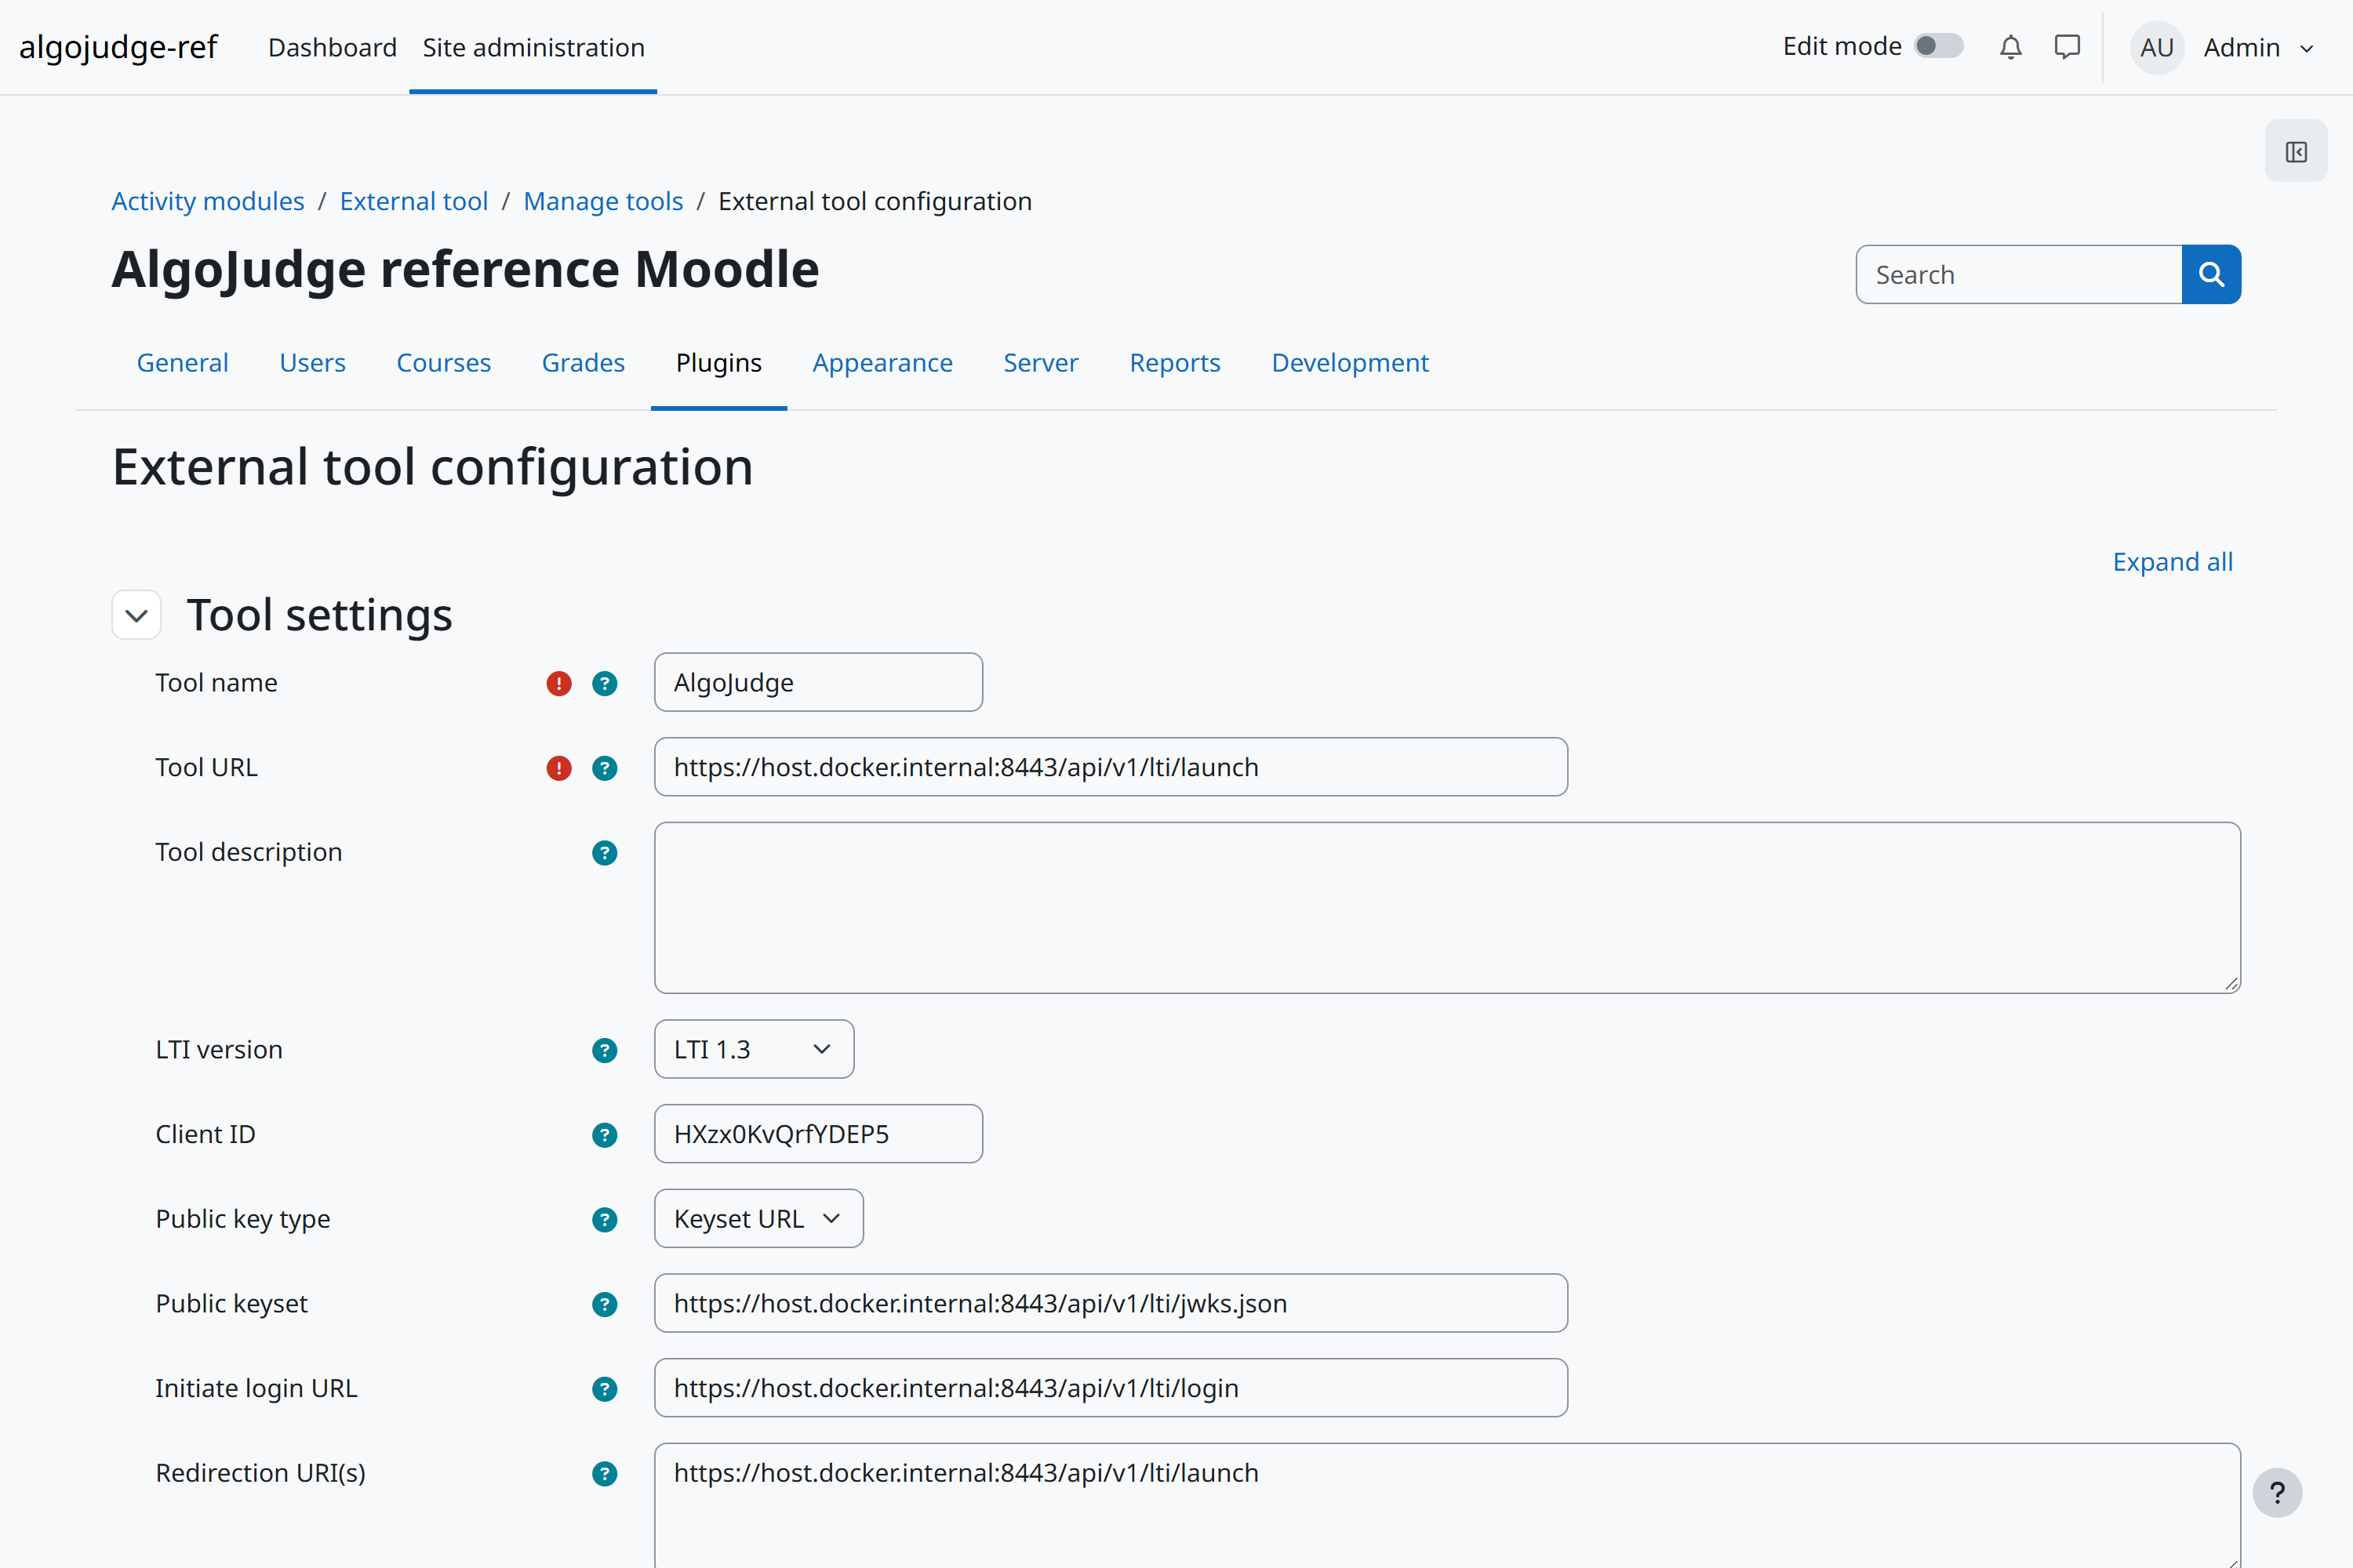Click the Initiate login URL field
The image size is (2353, 1568).
(1111, 1387)
